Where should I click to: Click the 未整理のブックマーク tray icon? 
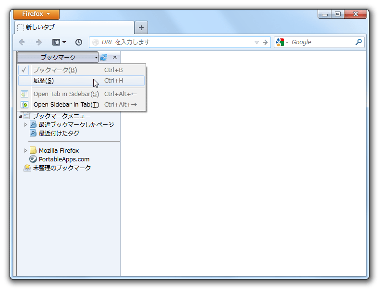point(27,168)
